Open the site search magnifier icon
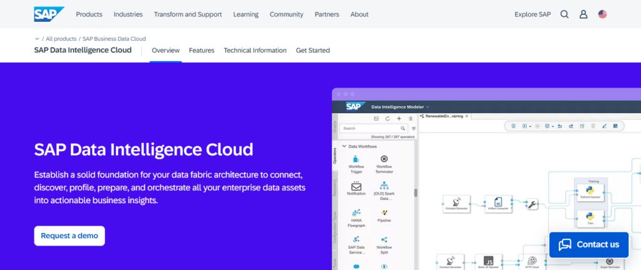Screen dimensions: 641x270 (x=565, y=14)
